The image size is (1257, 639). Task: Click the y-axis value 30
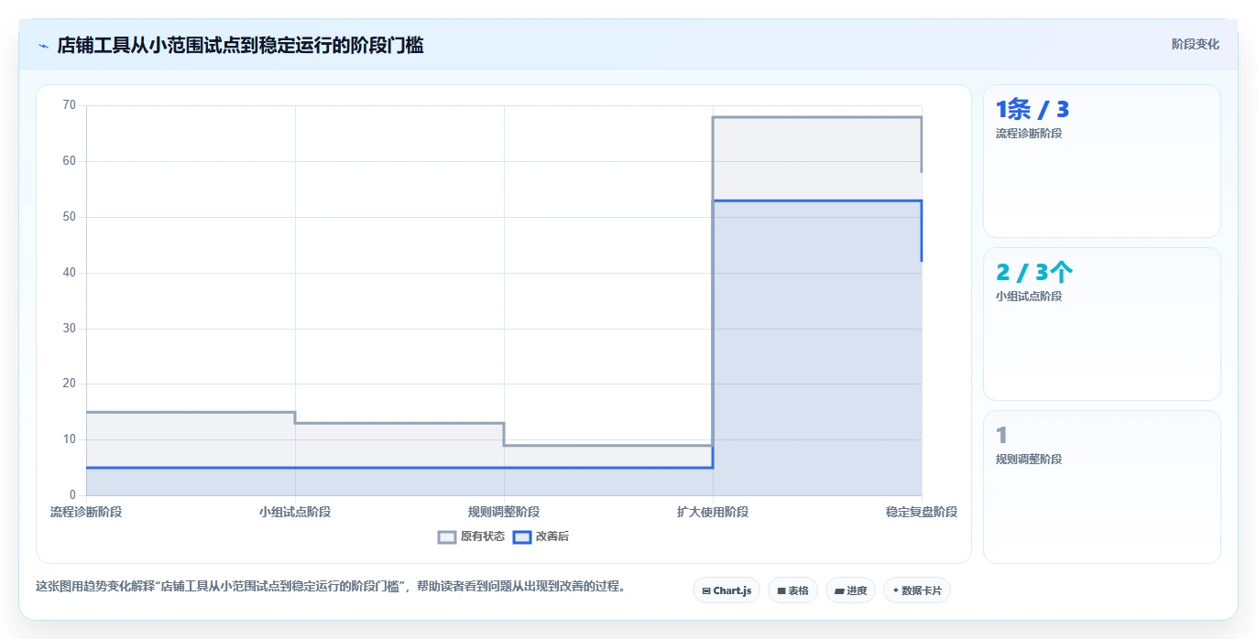69,329
